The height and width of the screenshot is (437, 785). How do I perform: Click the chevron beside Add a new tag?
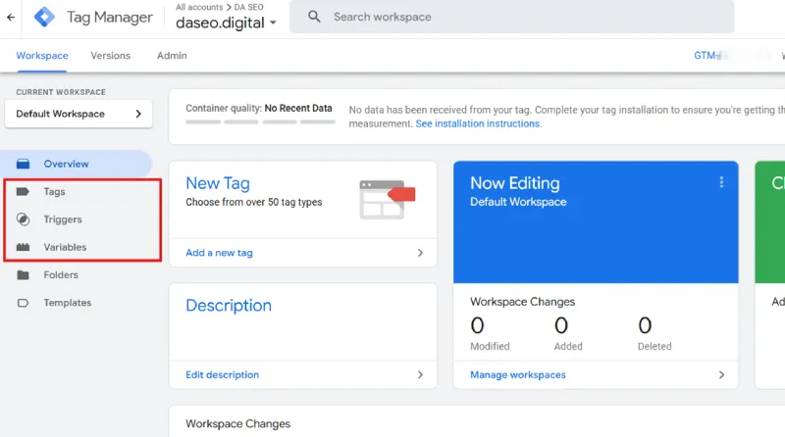coord(420,253)
